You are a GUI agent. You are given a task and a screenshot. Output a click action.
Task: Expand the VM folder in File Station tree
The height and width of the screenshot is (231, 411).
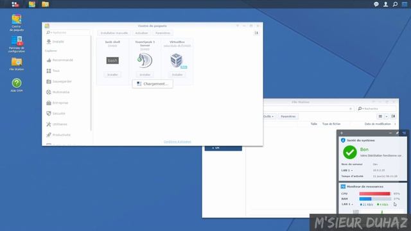213,148
